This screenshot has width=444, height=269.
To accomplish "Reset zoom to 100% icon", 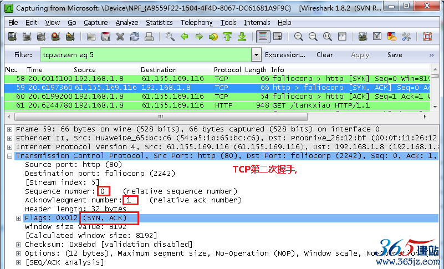I will click(328, 37).
